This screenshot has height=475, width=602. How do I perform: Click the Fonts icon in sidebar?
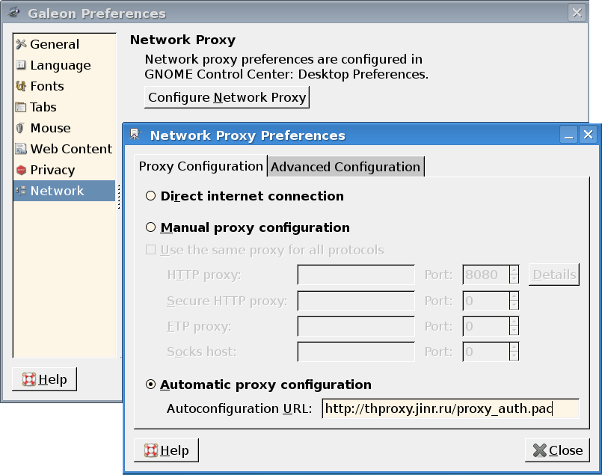pyautogui.click(x=21, y=86)
